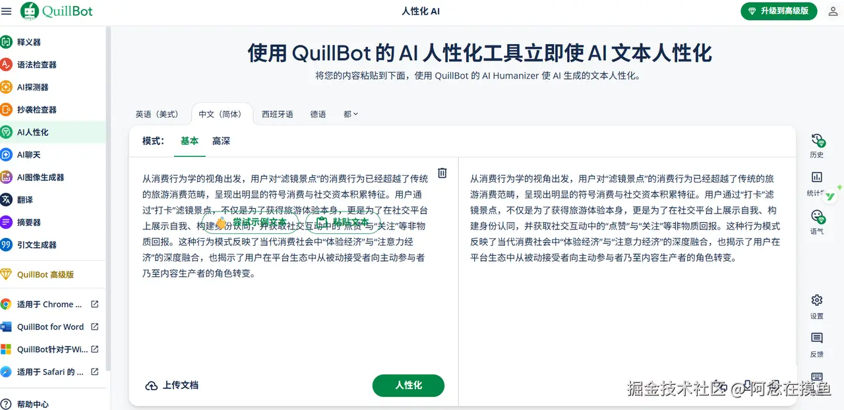Switch to 基本 mode
The width and height of the screenshot is (844, 410).
pos(189,141)
